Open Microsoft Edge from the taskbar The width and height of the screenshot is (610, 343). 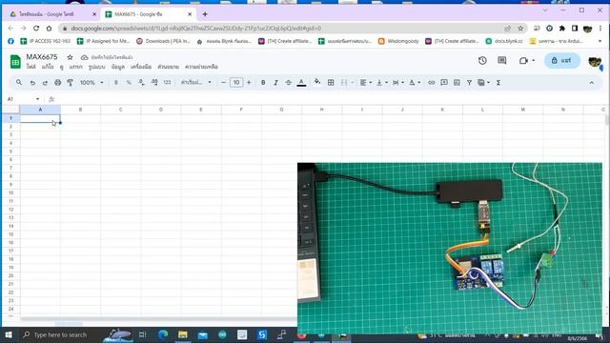(x=163, y=334)
